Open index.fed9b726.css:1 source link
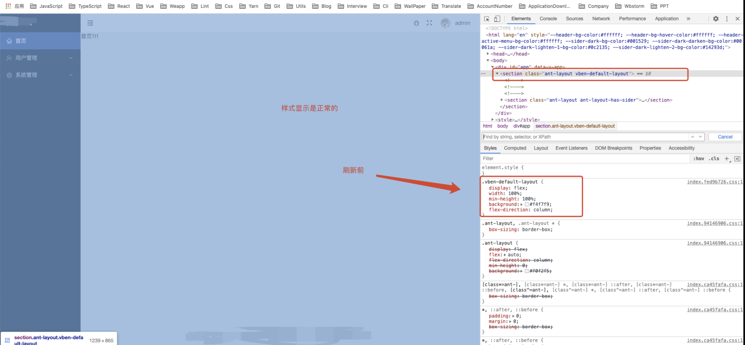The image size is (745, 345). tap(715, 182)
